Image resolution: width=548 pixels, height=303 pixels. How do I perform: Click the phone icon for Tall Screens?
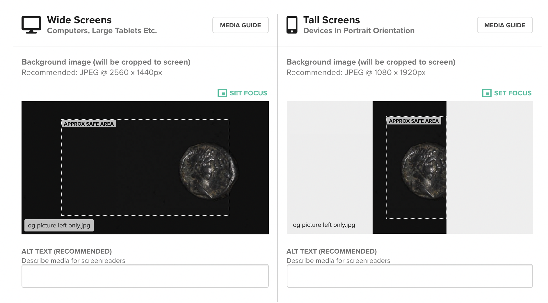click(x=292, y=25)
